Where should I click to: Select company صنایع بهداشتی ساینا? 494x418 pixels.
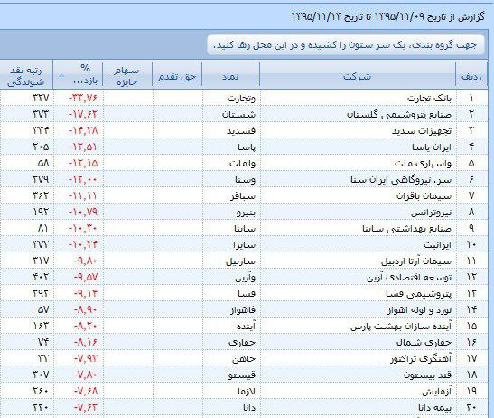tap(406, 229)
